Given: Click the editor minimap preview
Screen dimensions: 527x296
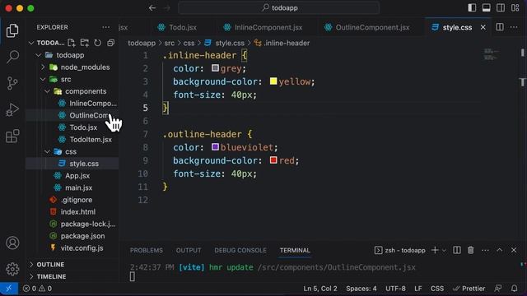Looking at the screenshot, I should pyautogui.click(x=491, y=55).
